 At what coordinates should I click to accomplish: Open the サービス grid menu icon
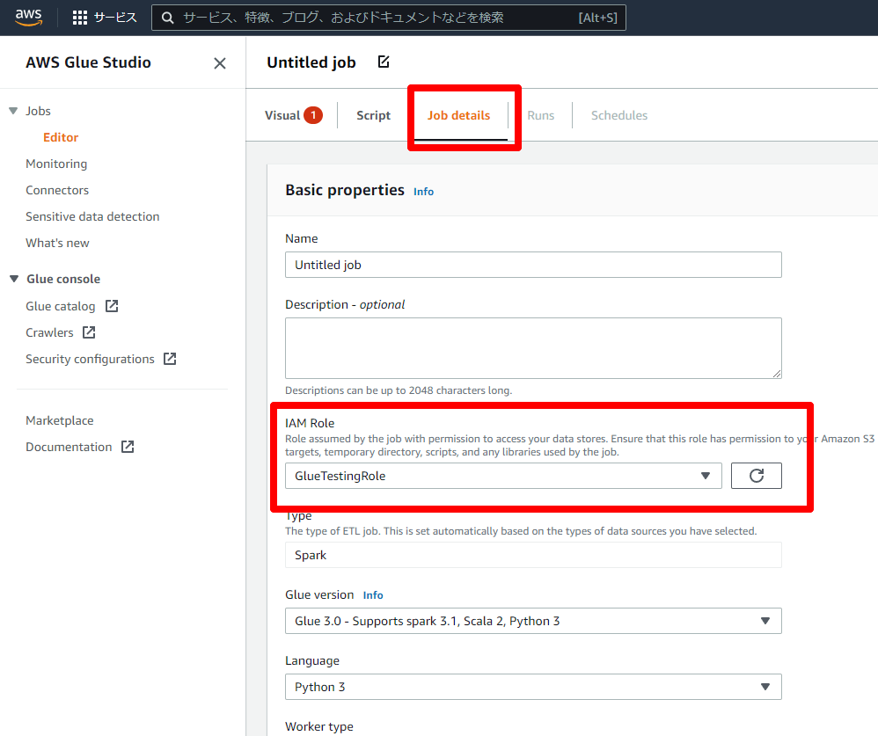[80, 18]
